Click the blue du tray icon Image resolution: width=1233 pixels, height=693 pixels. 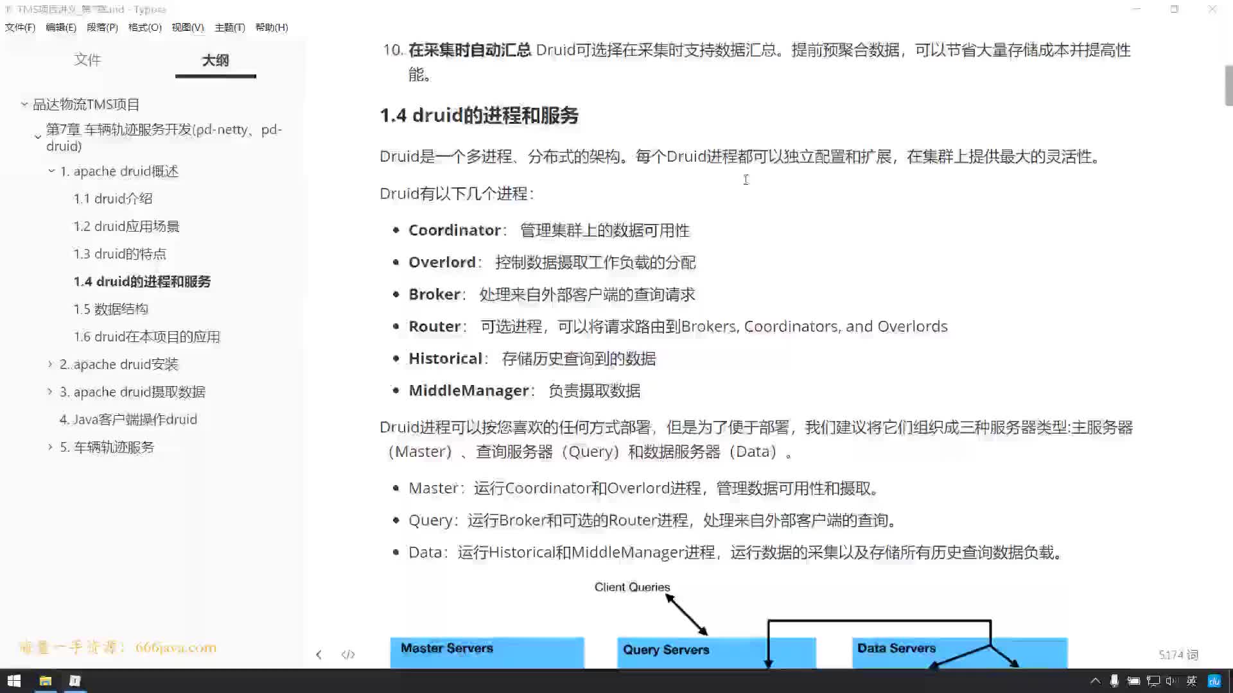click(1214, 681)
